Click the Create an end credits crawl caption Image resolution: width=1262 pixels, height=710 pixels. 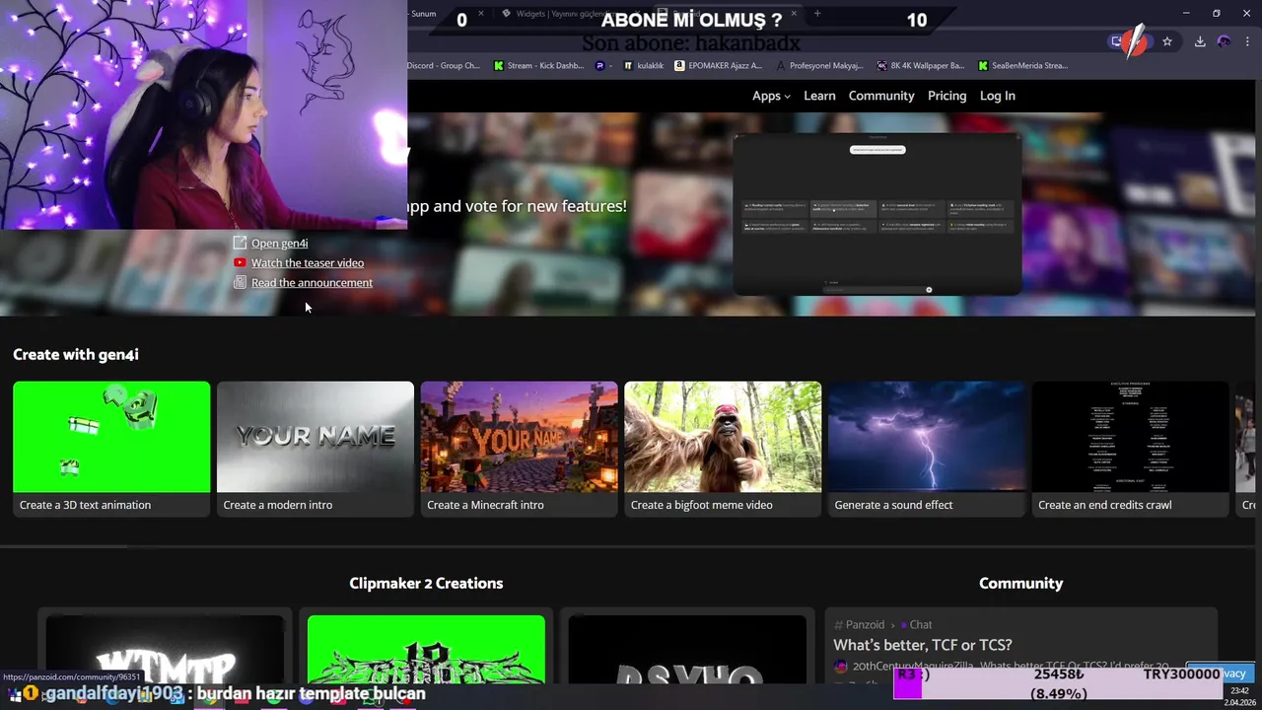(1104, 505)
